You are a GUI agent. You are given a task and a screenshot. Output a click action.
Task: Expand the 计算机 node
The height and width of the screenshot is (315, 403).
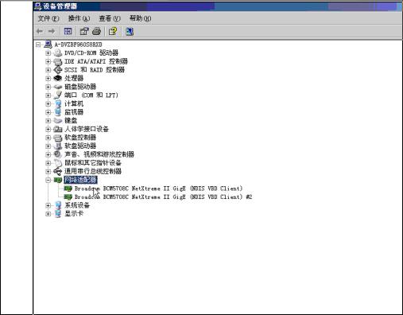(x=48, y=103)
